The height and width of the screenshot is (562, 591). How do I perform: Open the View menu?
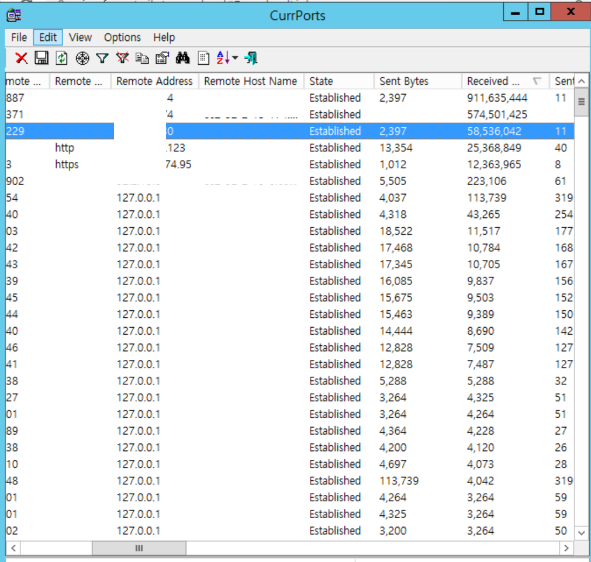[x=80, y=37]
